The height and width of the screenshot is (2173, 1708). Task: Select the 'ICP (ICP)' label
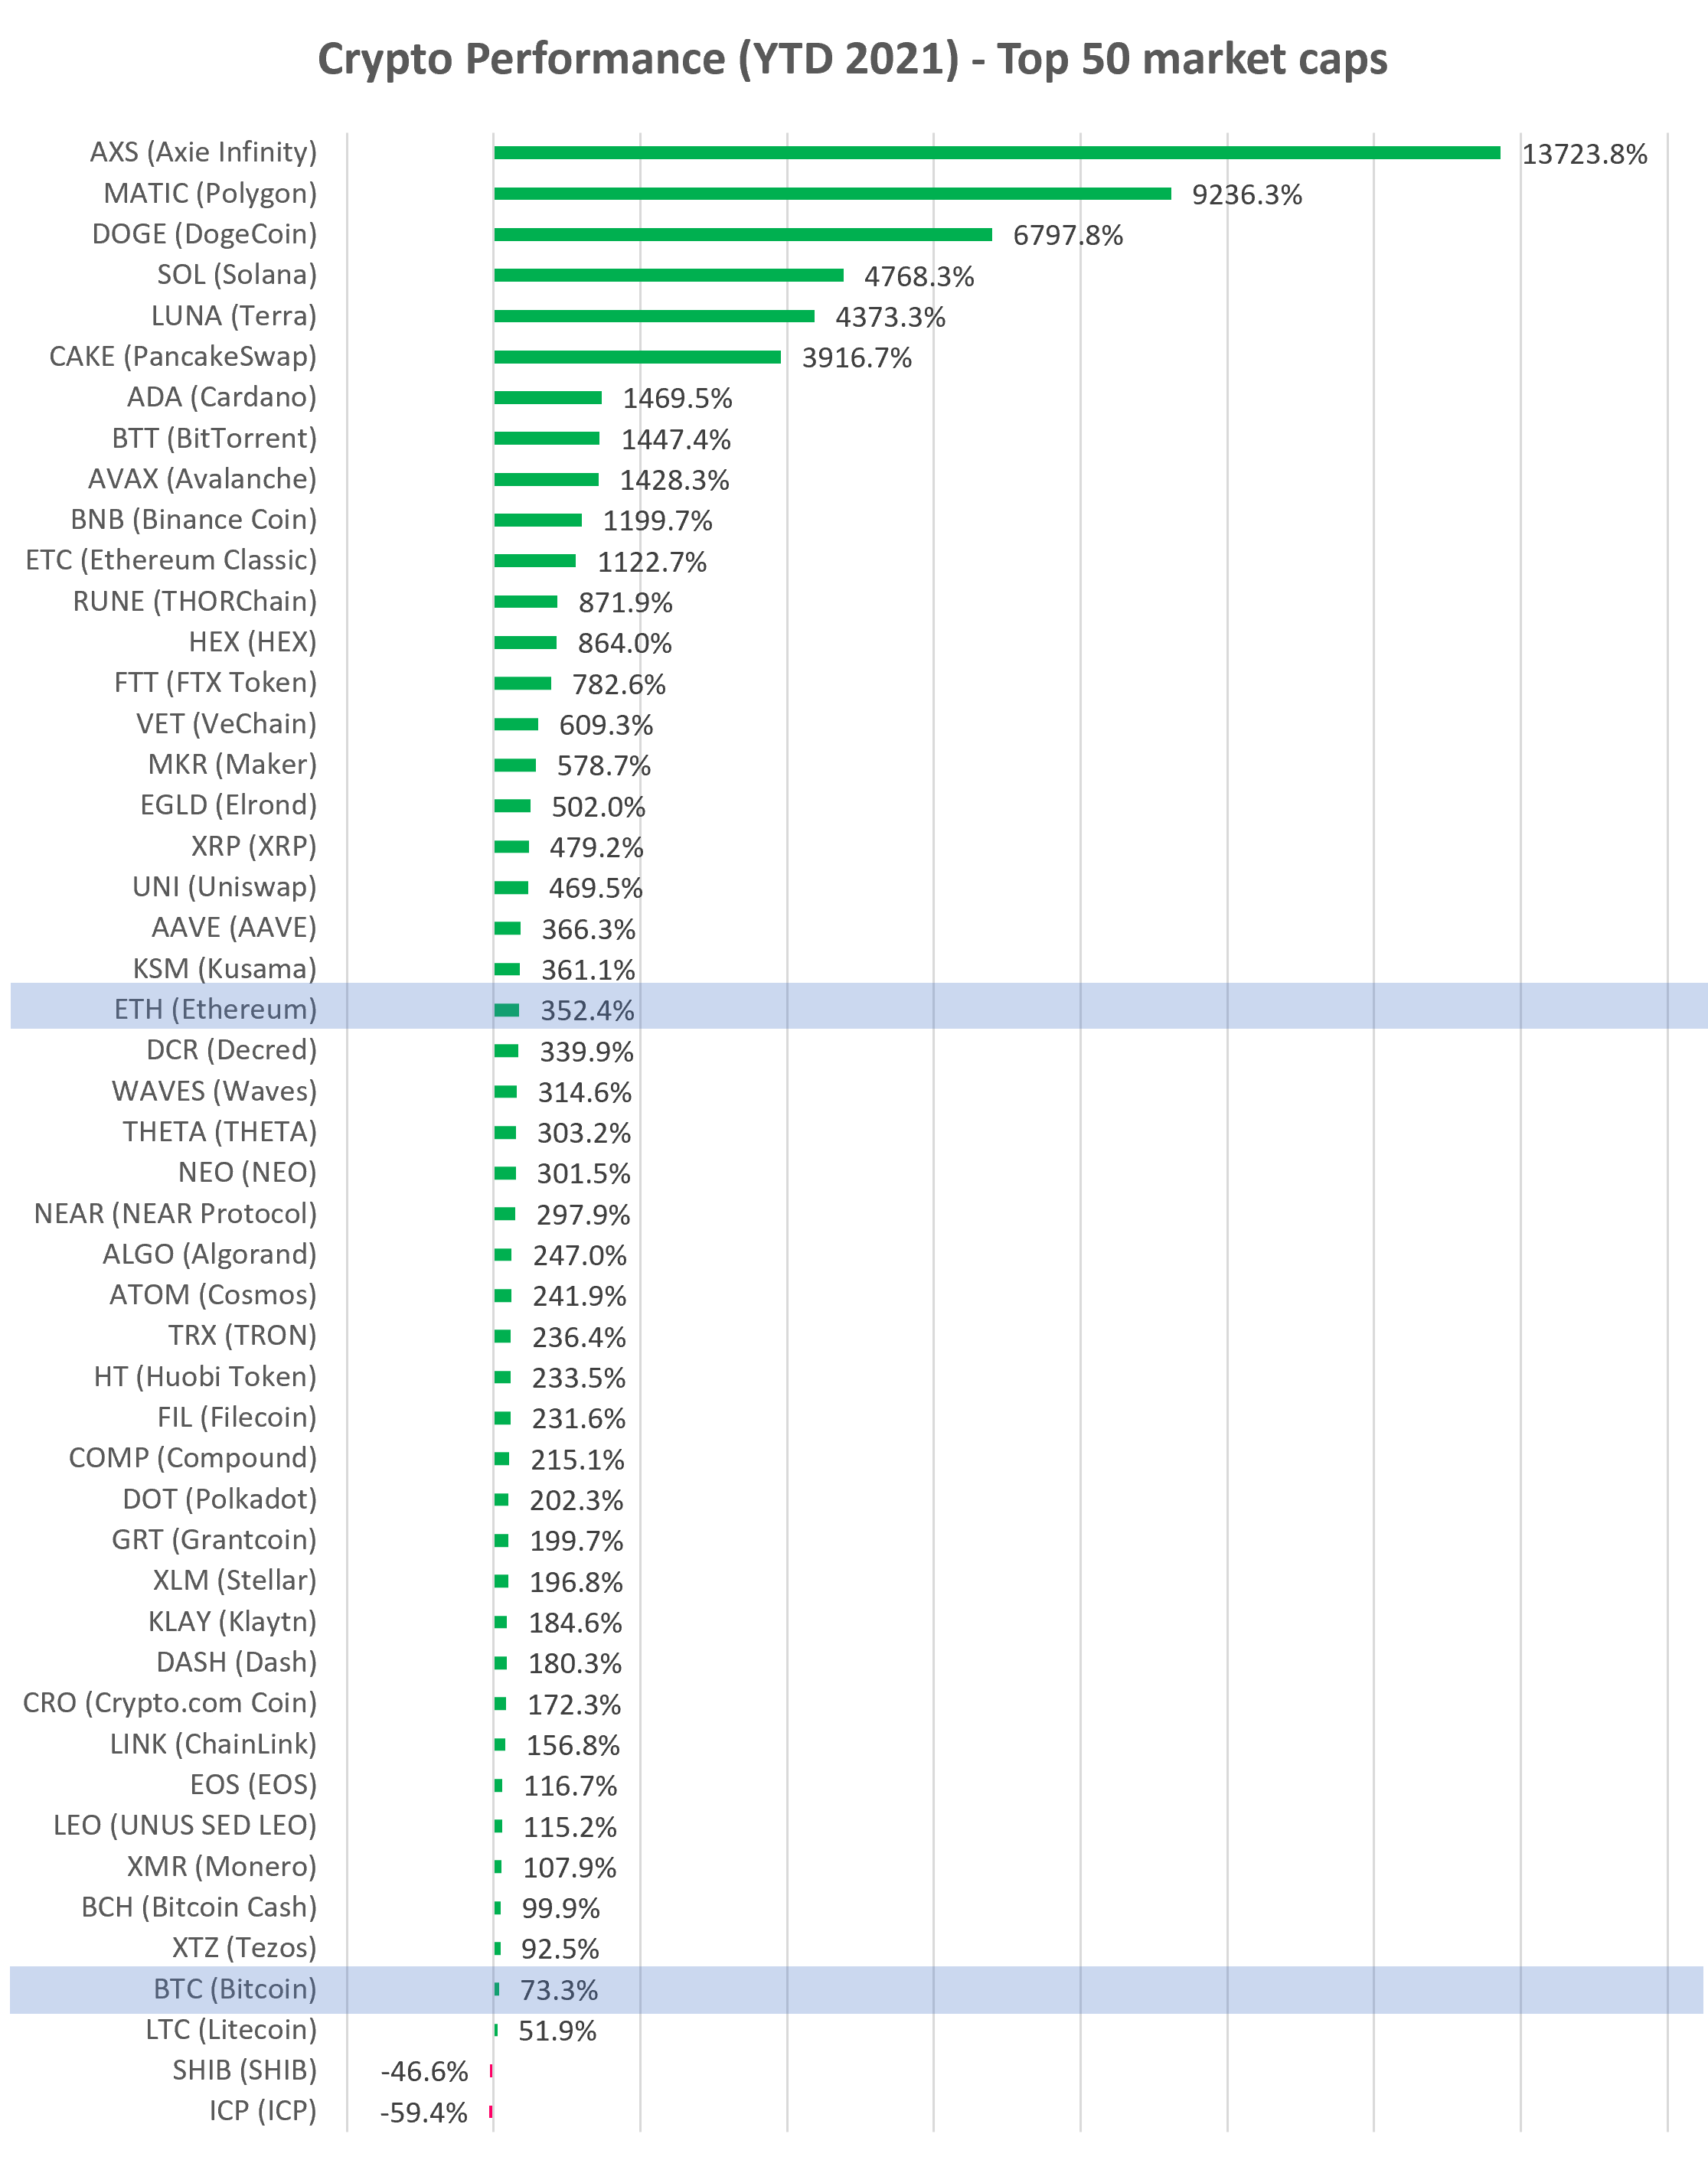[263, 2110]
